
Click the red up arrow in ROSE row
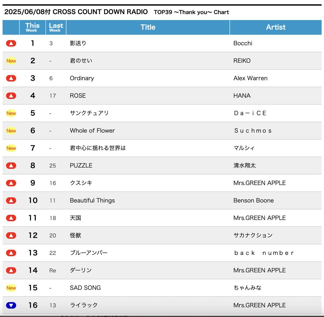coord(11,96)
